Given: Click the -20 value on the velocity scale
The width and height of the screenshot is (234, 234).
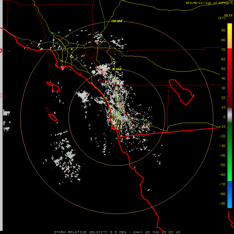Looking at the screenshot, I should pos(222,136).
